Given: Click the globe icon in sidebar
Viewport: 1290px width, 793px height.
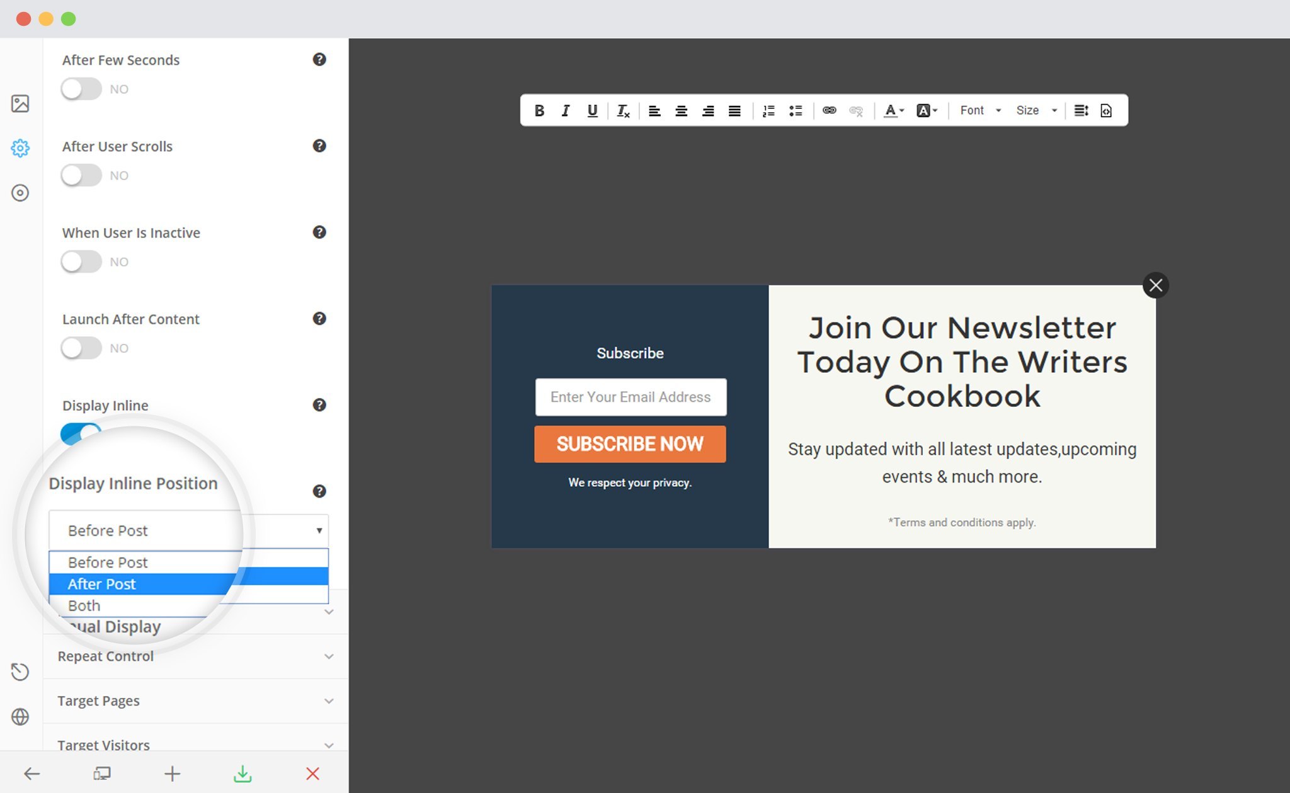Looking at the screenshot, I should pyautogui.click(x=20, y=717).
